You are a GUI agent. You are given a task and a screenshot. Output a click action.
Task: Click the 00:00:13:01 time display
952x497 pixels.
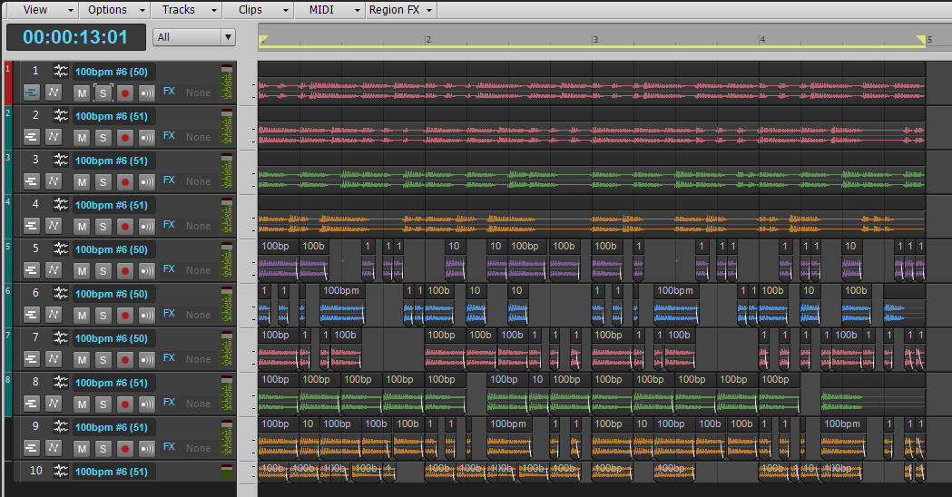(76, 37)
